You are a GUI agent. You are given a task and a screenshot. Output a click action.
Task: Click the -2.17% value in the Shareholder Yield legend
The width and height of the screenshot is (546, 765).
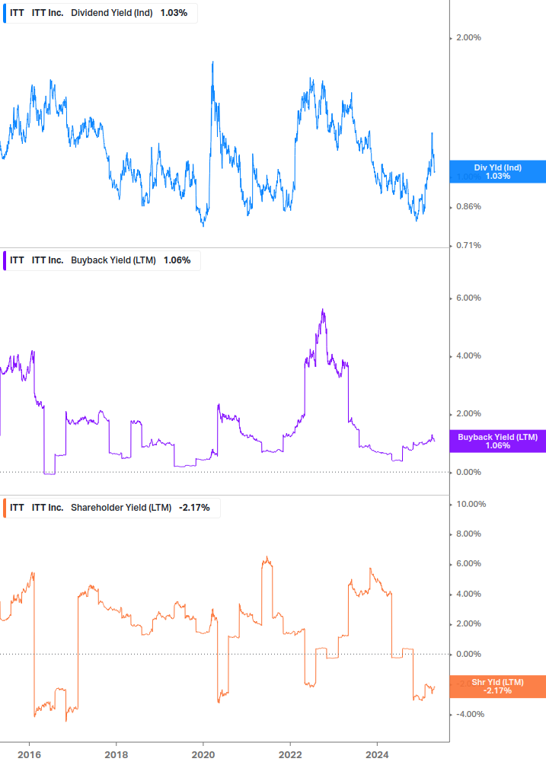click(194, 508)
